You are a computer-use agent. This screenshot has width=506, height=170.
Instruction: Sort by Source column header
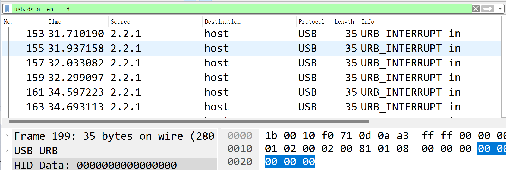click(x=120, y=22)
